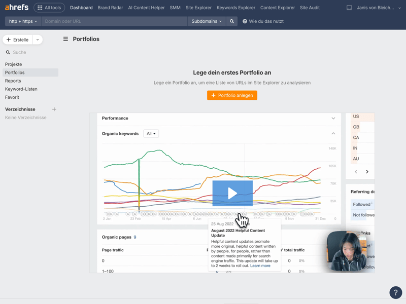The image size is (406, 304).
Task: Click the Portfolio anlegen button
Action: coord(232,95)
